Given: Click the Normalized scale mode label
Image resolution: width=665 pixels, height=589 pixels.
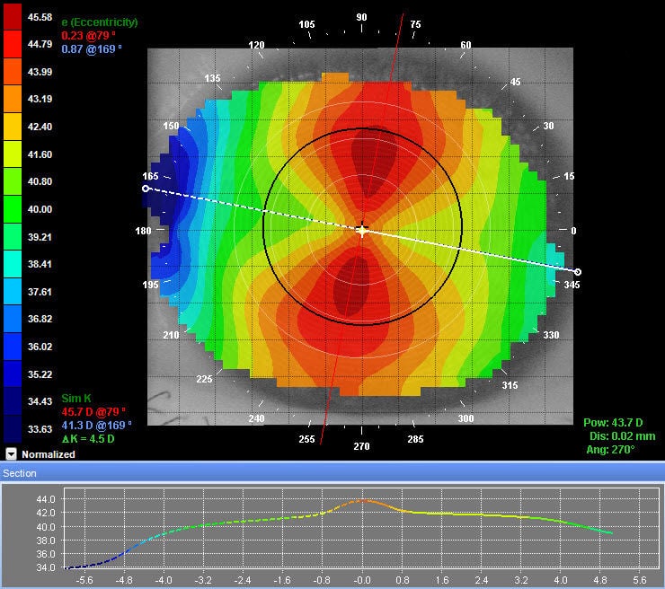Looking at the screenshot, I should click(x=49, y=454).
